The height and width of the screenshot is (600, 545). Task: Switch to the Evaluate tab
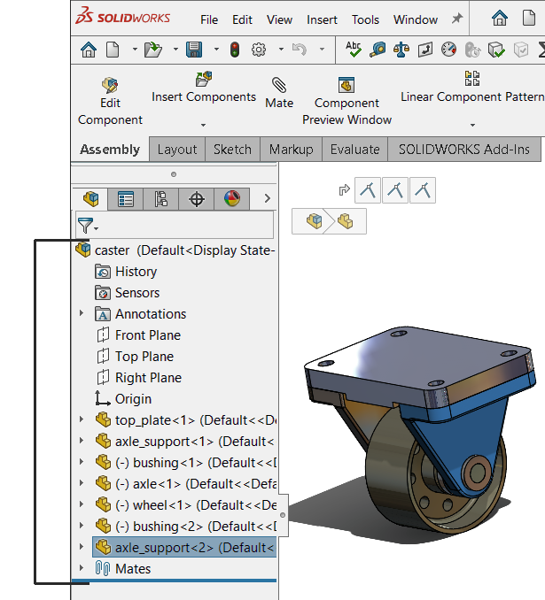point(354,150)
